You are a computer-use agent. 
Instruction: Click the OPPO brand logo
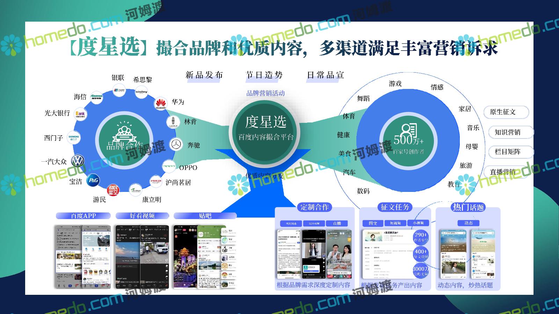(169, 166)
